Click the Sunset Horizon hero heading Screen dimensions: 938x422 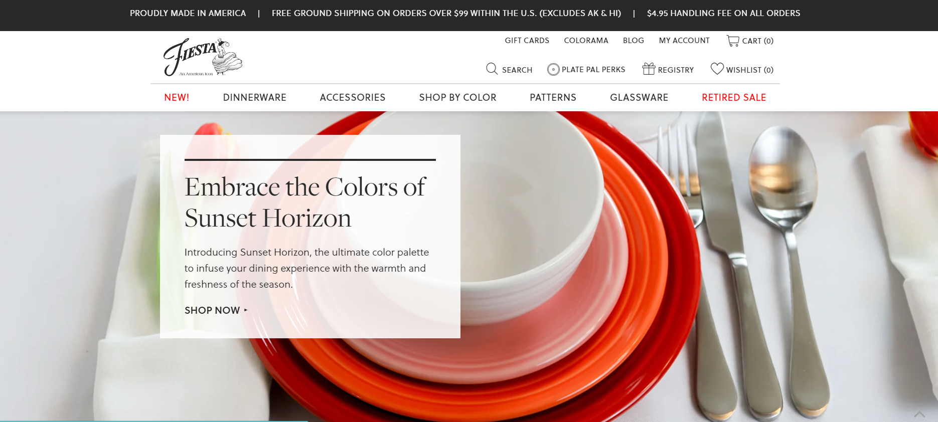click(x=305, y=202)
